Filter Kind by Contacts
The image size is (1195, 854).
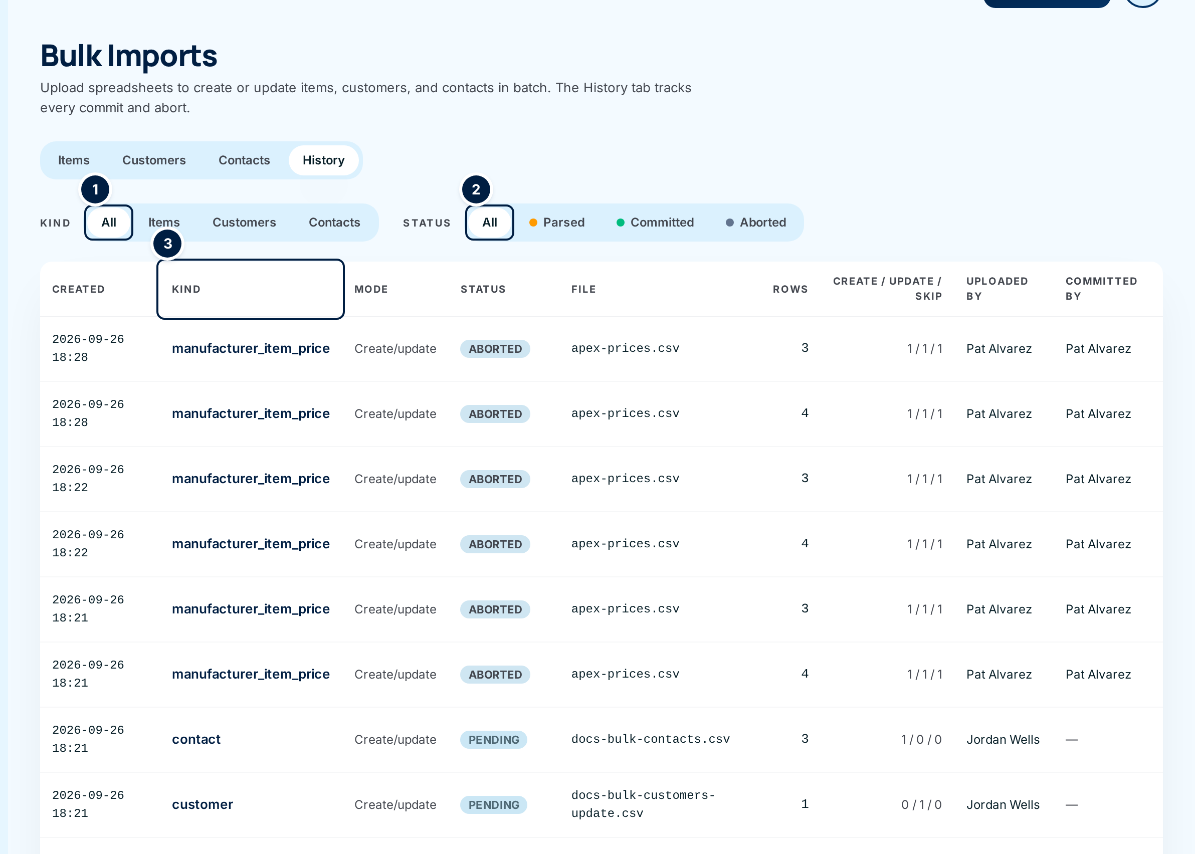(334, 223)
